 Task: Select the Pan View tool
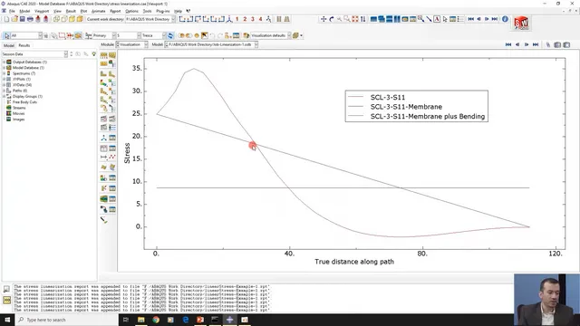click(324, 19)
